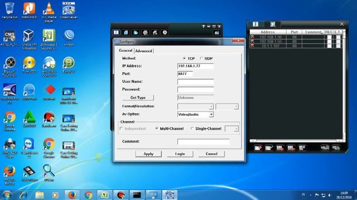
Task: Select the TCP method radio button
Action: point(184,58)
